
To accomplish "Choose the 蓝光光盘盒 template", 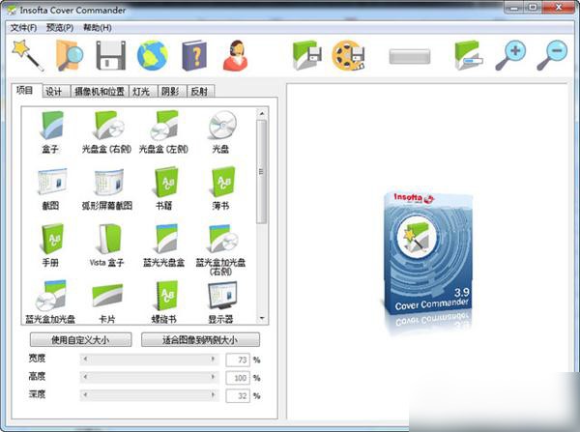I will pyautogui.click(x=163, y=245).
